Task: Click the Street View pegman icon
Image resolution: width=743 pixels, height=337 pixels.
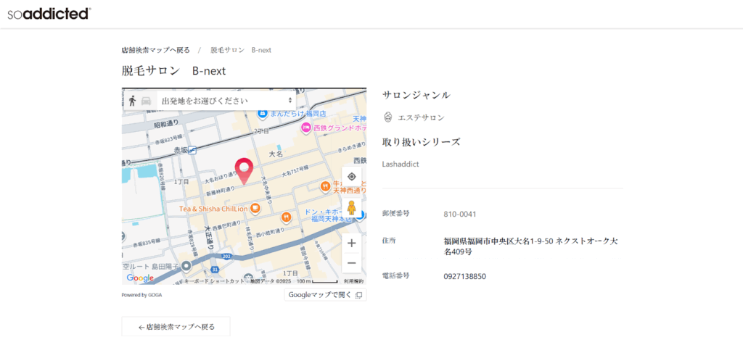Action: pyautogui.click(x=352, y=209)
